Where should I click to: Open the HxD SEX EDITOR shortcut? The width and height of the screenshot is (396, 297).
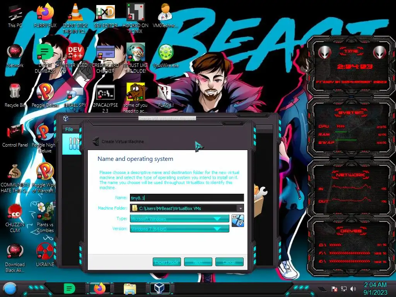tap(106, 15)
